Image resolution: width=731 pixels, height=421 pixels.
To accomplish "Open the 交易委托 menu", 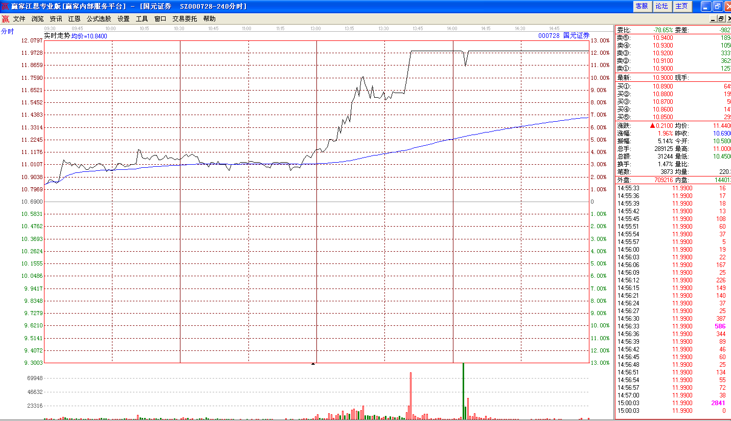I will click(x=185, y=19).
